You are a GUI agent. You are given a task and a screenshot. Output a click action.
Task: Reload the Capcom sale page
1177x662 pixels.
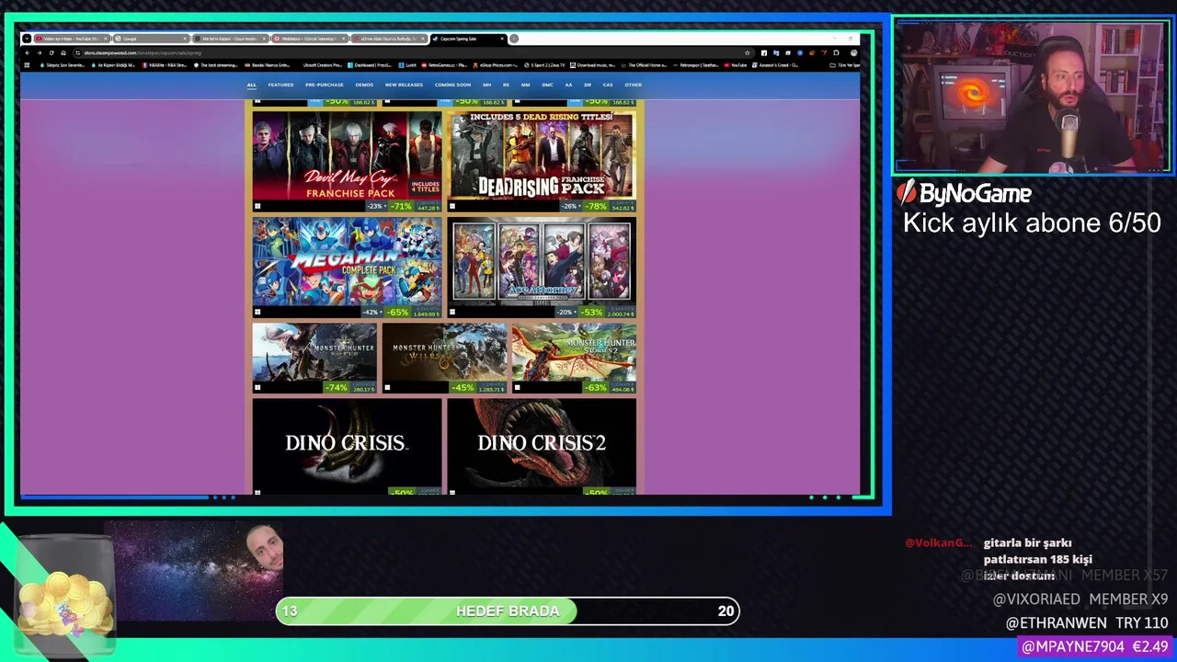click(x=51, y=52)
